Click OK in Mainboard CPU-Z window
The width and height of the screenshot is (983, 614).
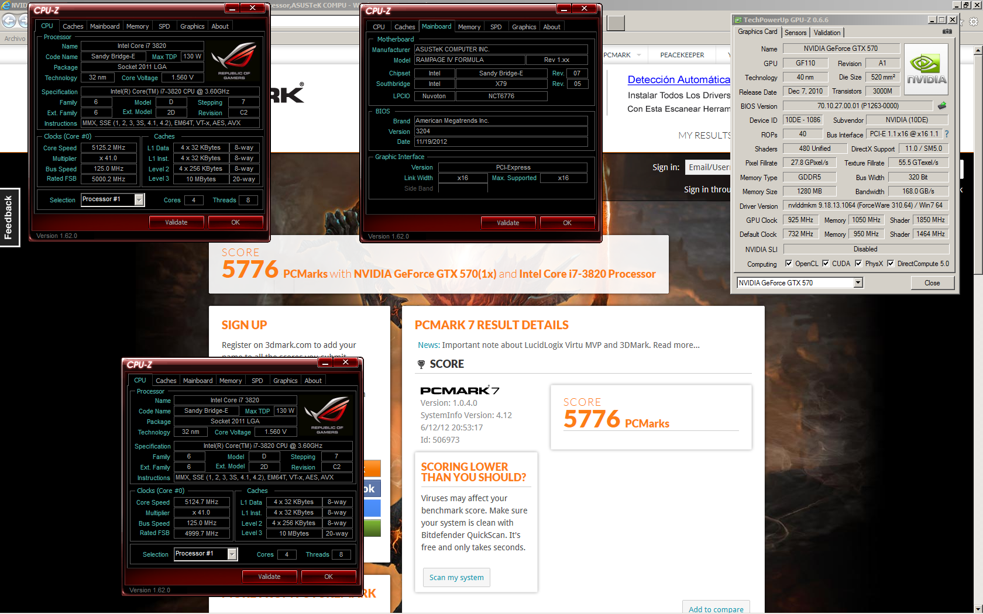567,223
